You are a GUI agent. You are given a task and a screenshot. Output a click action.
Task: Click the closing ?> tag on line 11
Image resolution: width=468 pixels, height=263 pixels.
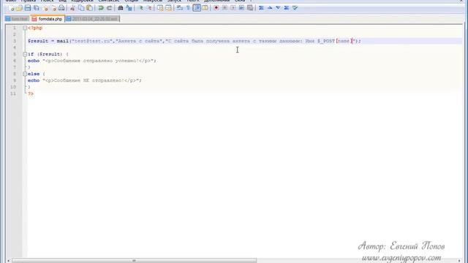click(31, 94)
